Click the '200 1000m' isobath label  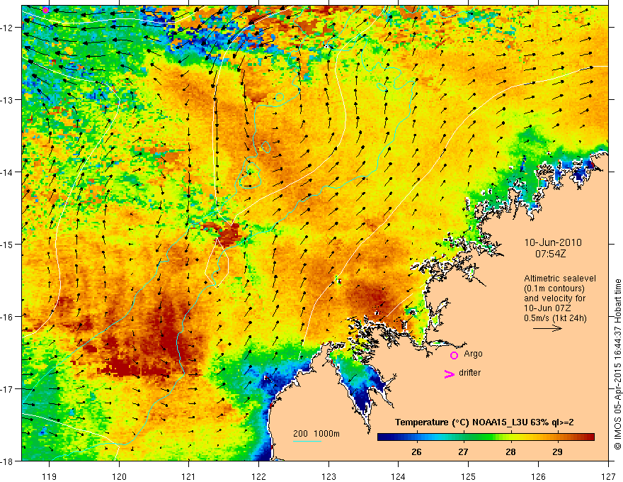(316, 434)
